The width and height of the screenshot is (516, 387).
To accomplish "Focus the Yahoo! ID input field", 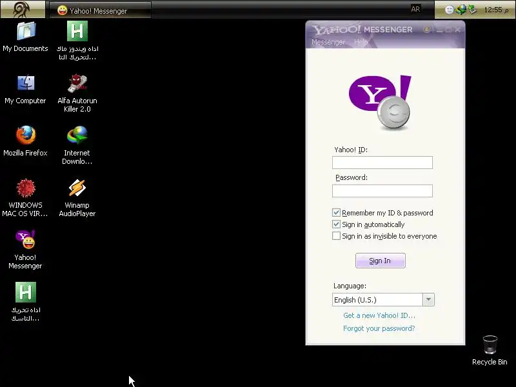I will (x=382, y=163).
